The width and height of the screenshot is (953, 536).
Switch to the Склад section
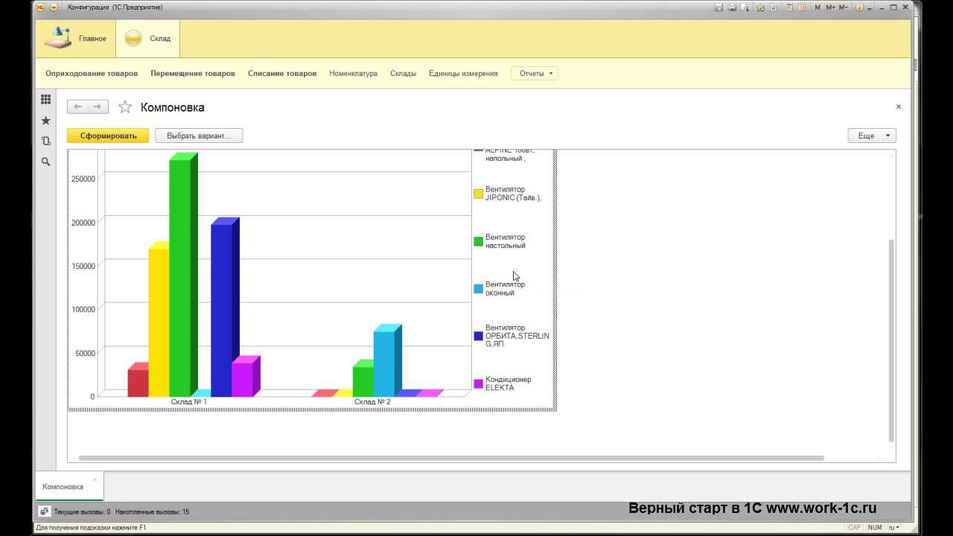(147, 39)
